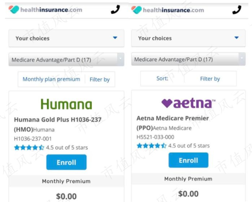
Task: Select the Monthly plan premium sort tab
Action: 51,79
